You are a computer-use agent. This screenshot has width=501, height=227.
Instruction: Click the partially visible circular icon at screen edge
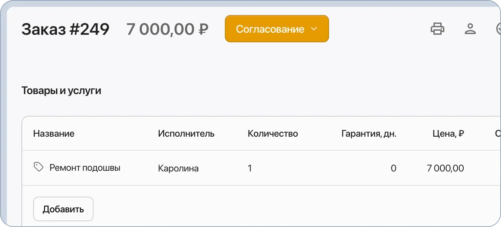point(499,29)
